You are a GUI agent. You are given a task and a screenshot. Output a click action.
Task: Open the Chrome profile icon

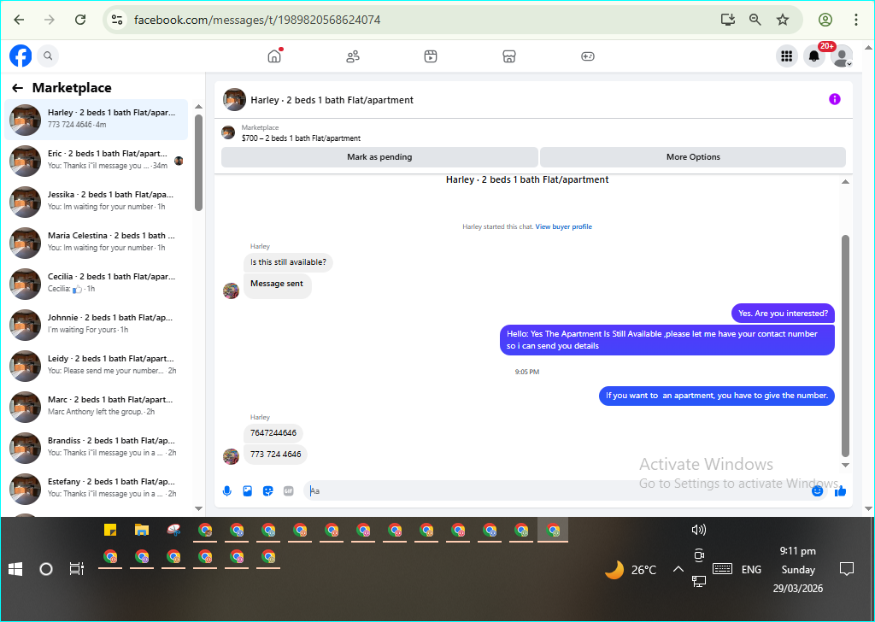click(825, 20)
